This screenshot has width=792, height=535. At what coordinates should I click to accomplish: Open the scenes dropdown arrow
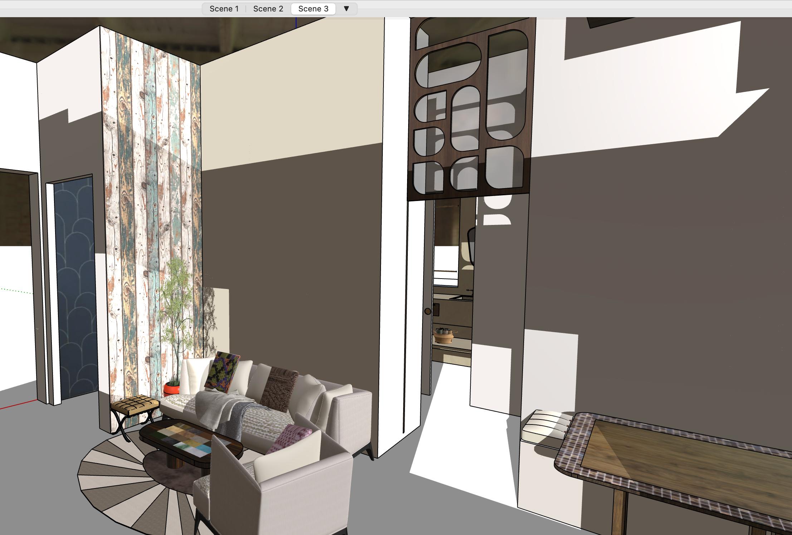click(346, 9)
